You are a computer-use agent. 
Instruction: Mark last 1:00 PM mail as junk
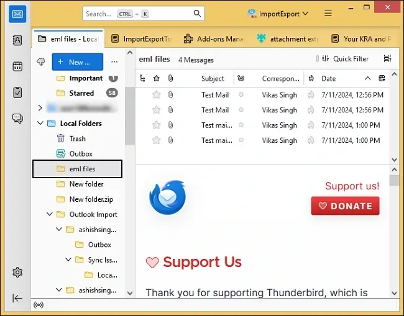tap(311, 140)
